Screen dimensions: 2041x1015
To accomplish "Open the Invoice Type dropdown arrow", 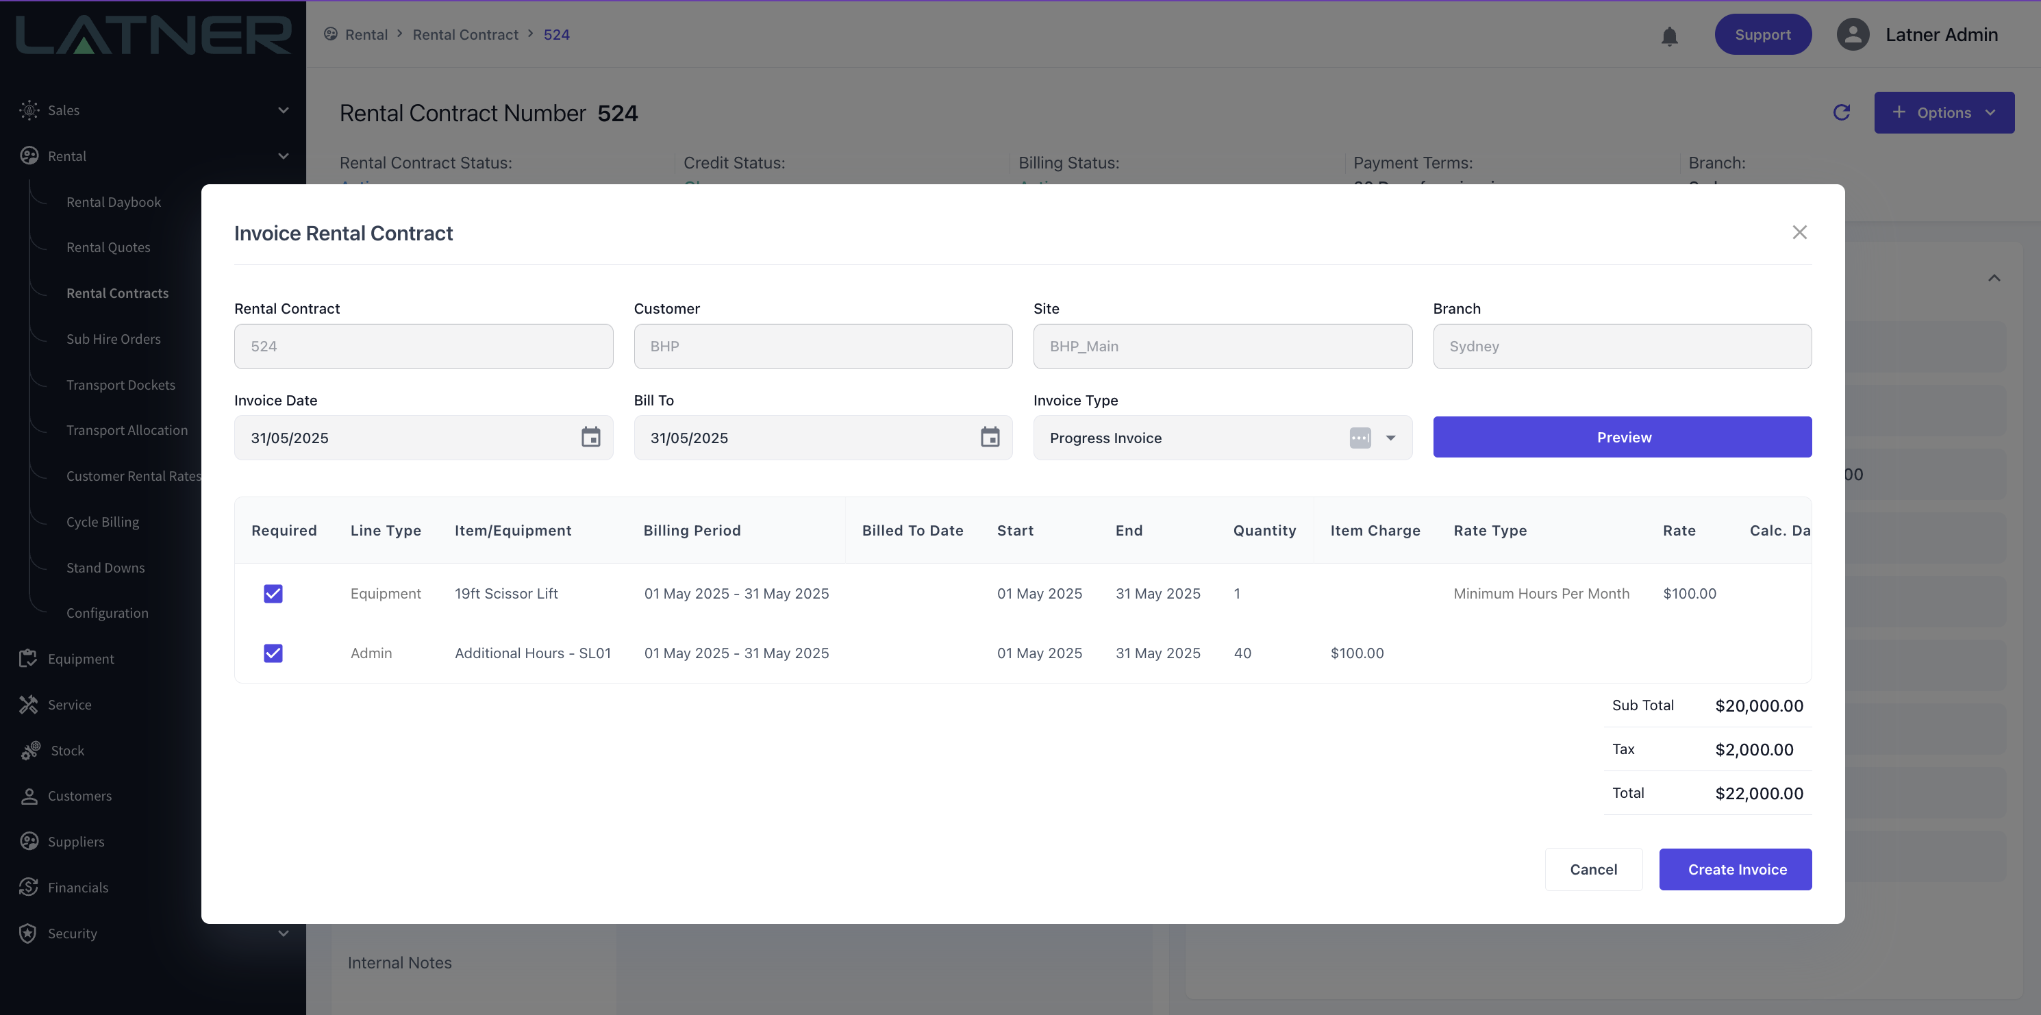I will point(1390,438).
